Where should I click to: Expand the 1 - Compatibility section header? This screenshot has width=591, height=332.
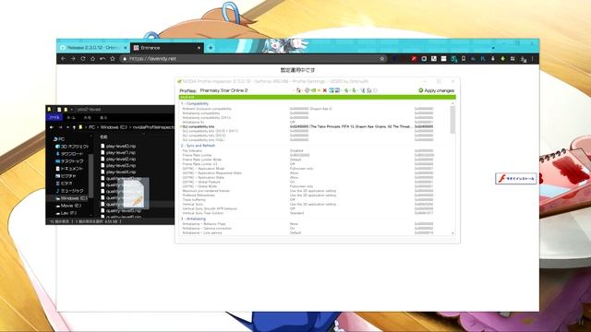(x=195, y=103)
